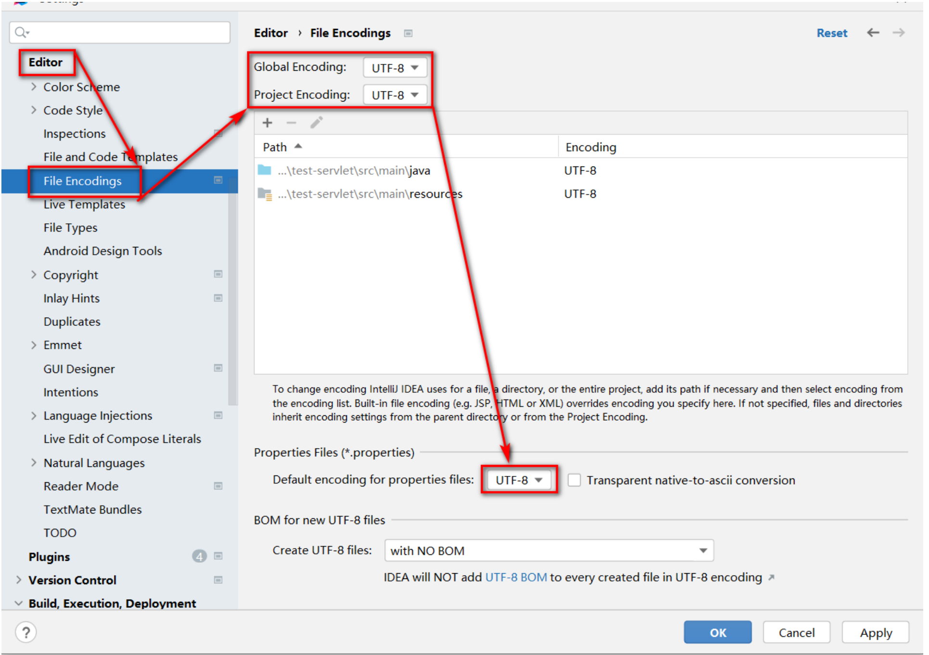The image size is (929, 655).
Task: Click project marker icon on File Encodings row
Action: (x=218, y=180)
